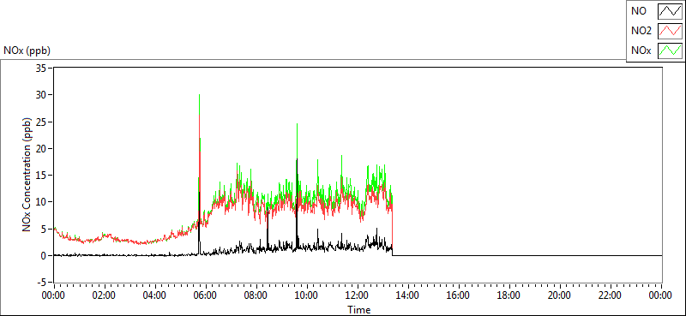Click the 18:00 time axis label
Viewport: 686px width, 316px height.
509,295
